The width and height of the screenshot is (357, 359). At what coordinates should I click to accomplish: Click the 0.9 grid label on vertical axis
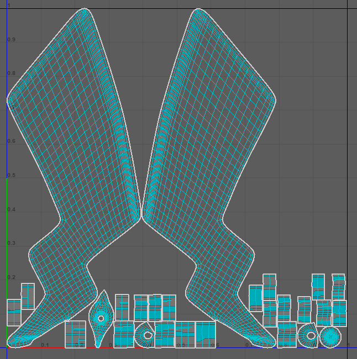tap(11, 40)
